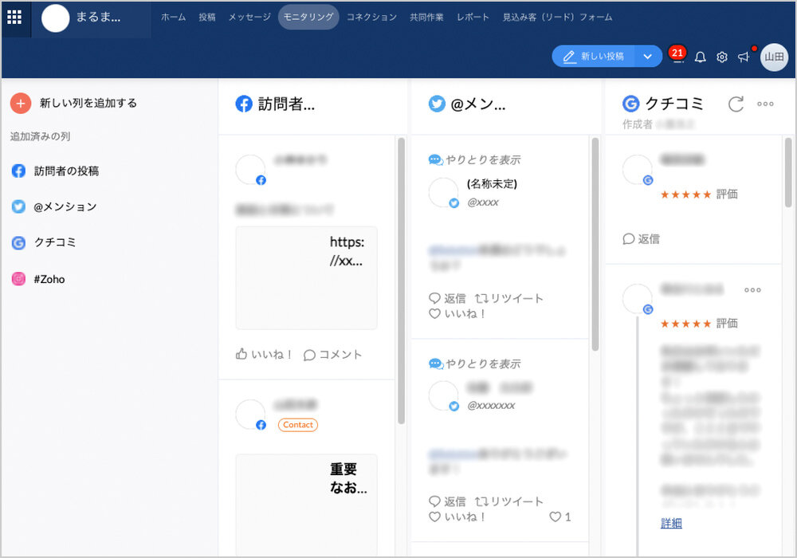
Task: Open the apps grid launcher
Action: pos(14,18)
